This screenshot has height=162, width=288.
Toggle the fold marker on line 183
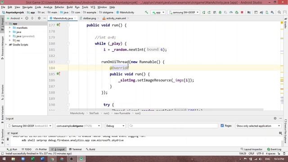pyautogui.click(x=68, y=62)
